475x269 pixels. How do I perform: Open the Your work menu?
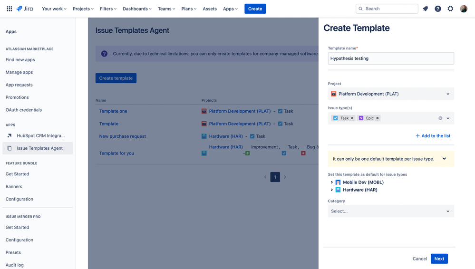54,9
